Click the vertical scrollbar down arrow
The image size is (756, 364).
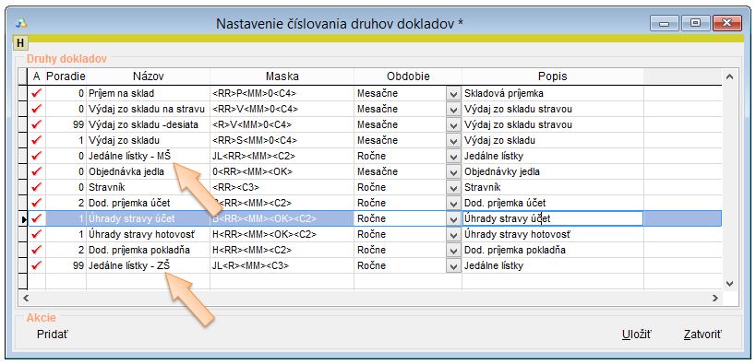pos(729,284)
